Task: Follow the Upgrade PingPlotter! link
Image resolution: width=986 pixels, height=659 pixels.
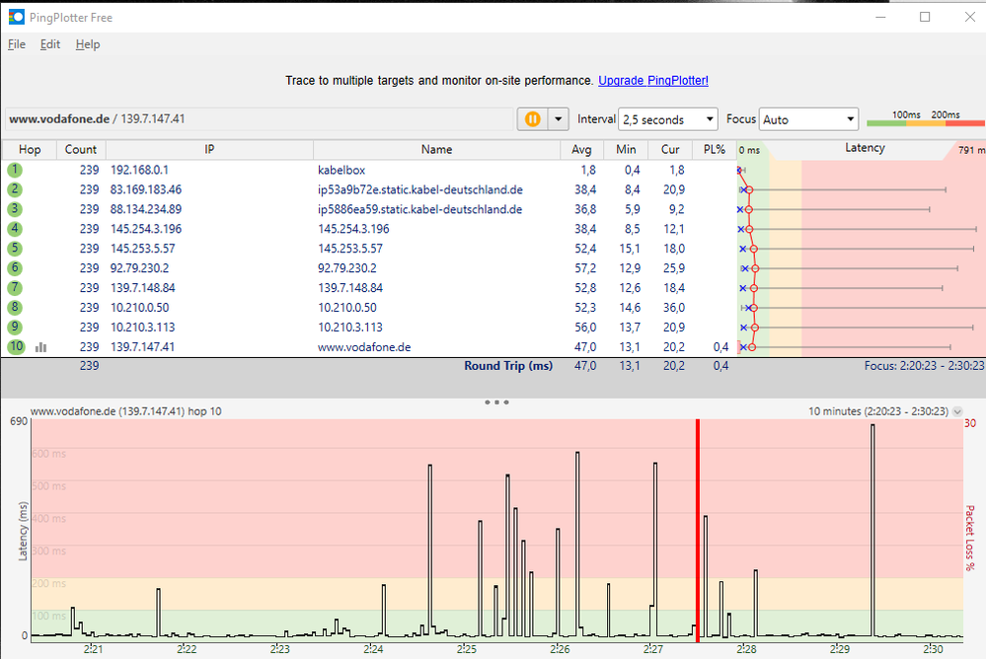Action: point(653,81)
